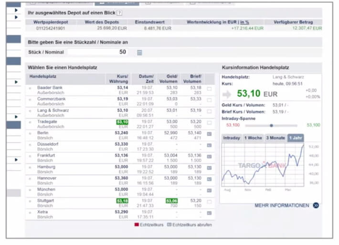Image resolution: width=339 pixels, height=245 pixels.
Task: Click the Mehr Informationen arrow icon
Action: (x=316, y=205)
